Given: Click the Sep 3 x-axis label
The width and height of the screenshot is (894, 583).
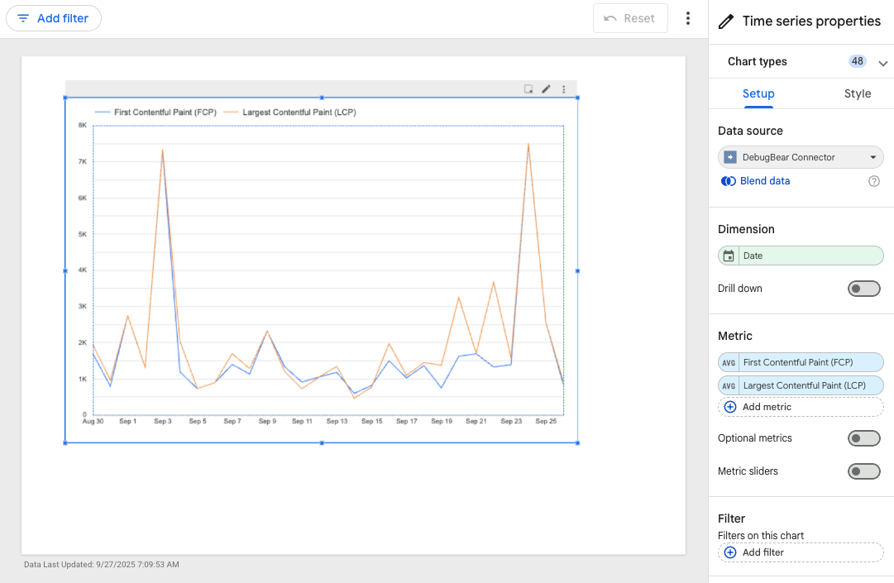Looking at the screenshot, I should point(162,421).
